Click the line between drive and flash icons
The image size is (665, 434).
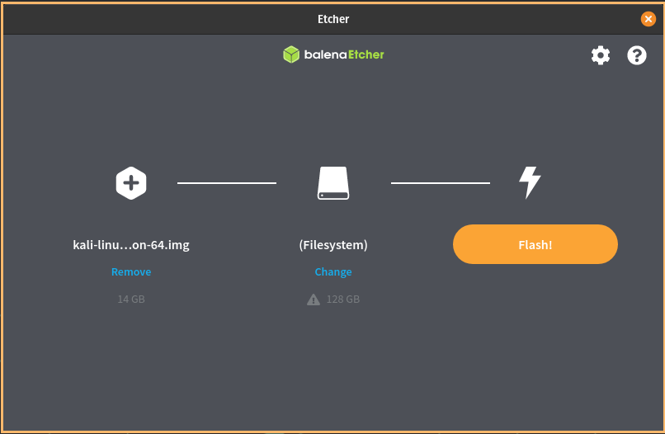click(x=440, y=182)
